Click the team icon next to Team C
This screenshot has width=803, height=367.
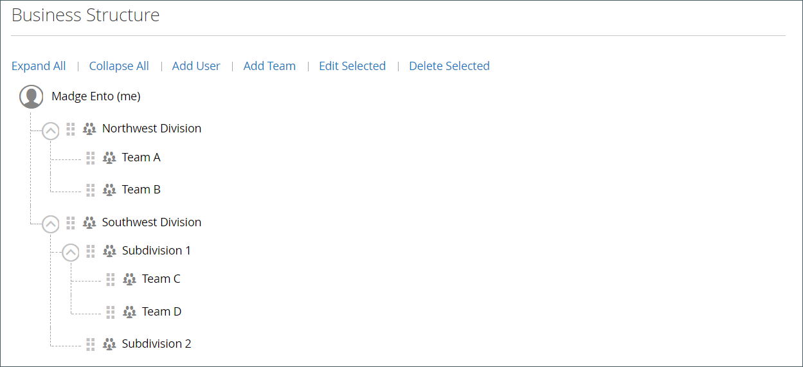pyautogui.click(x=129, y=279)
